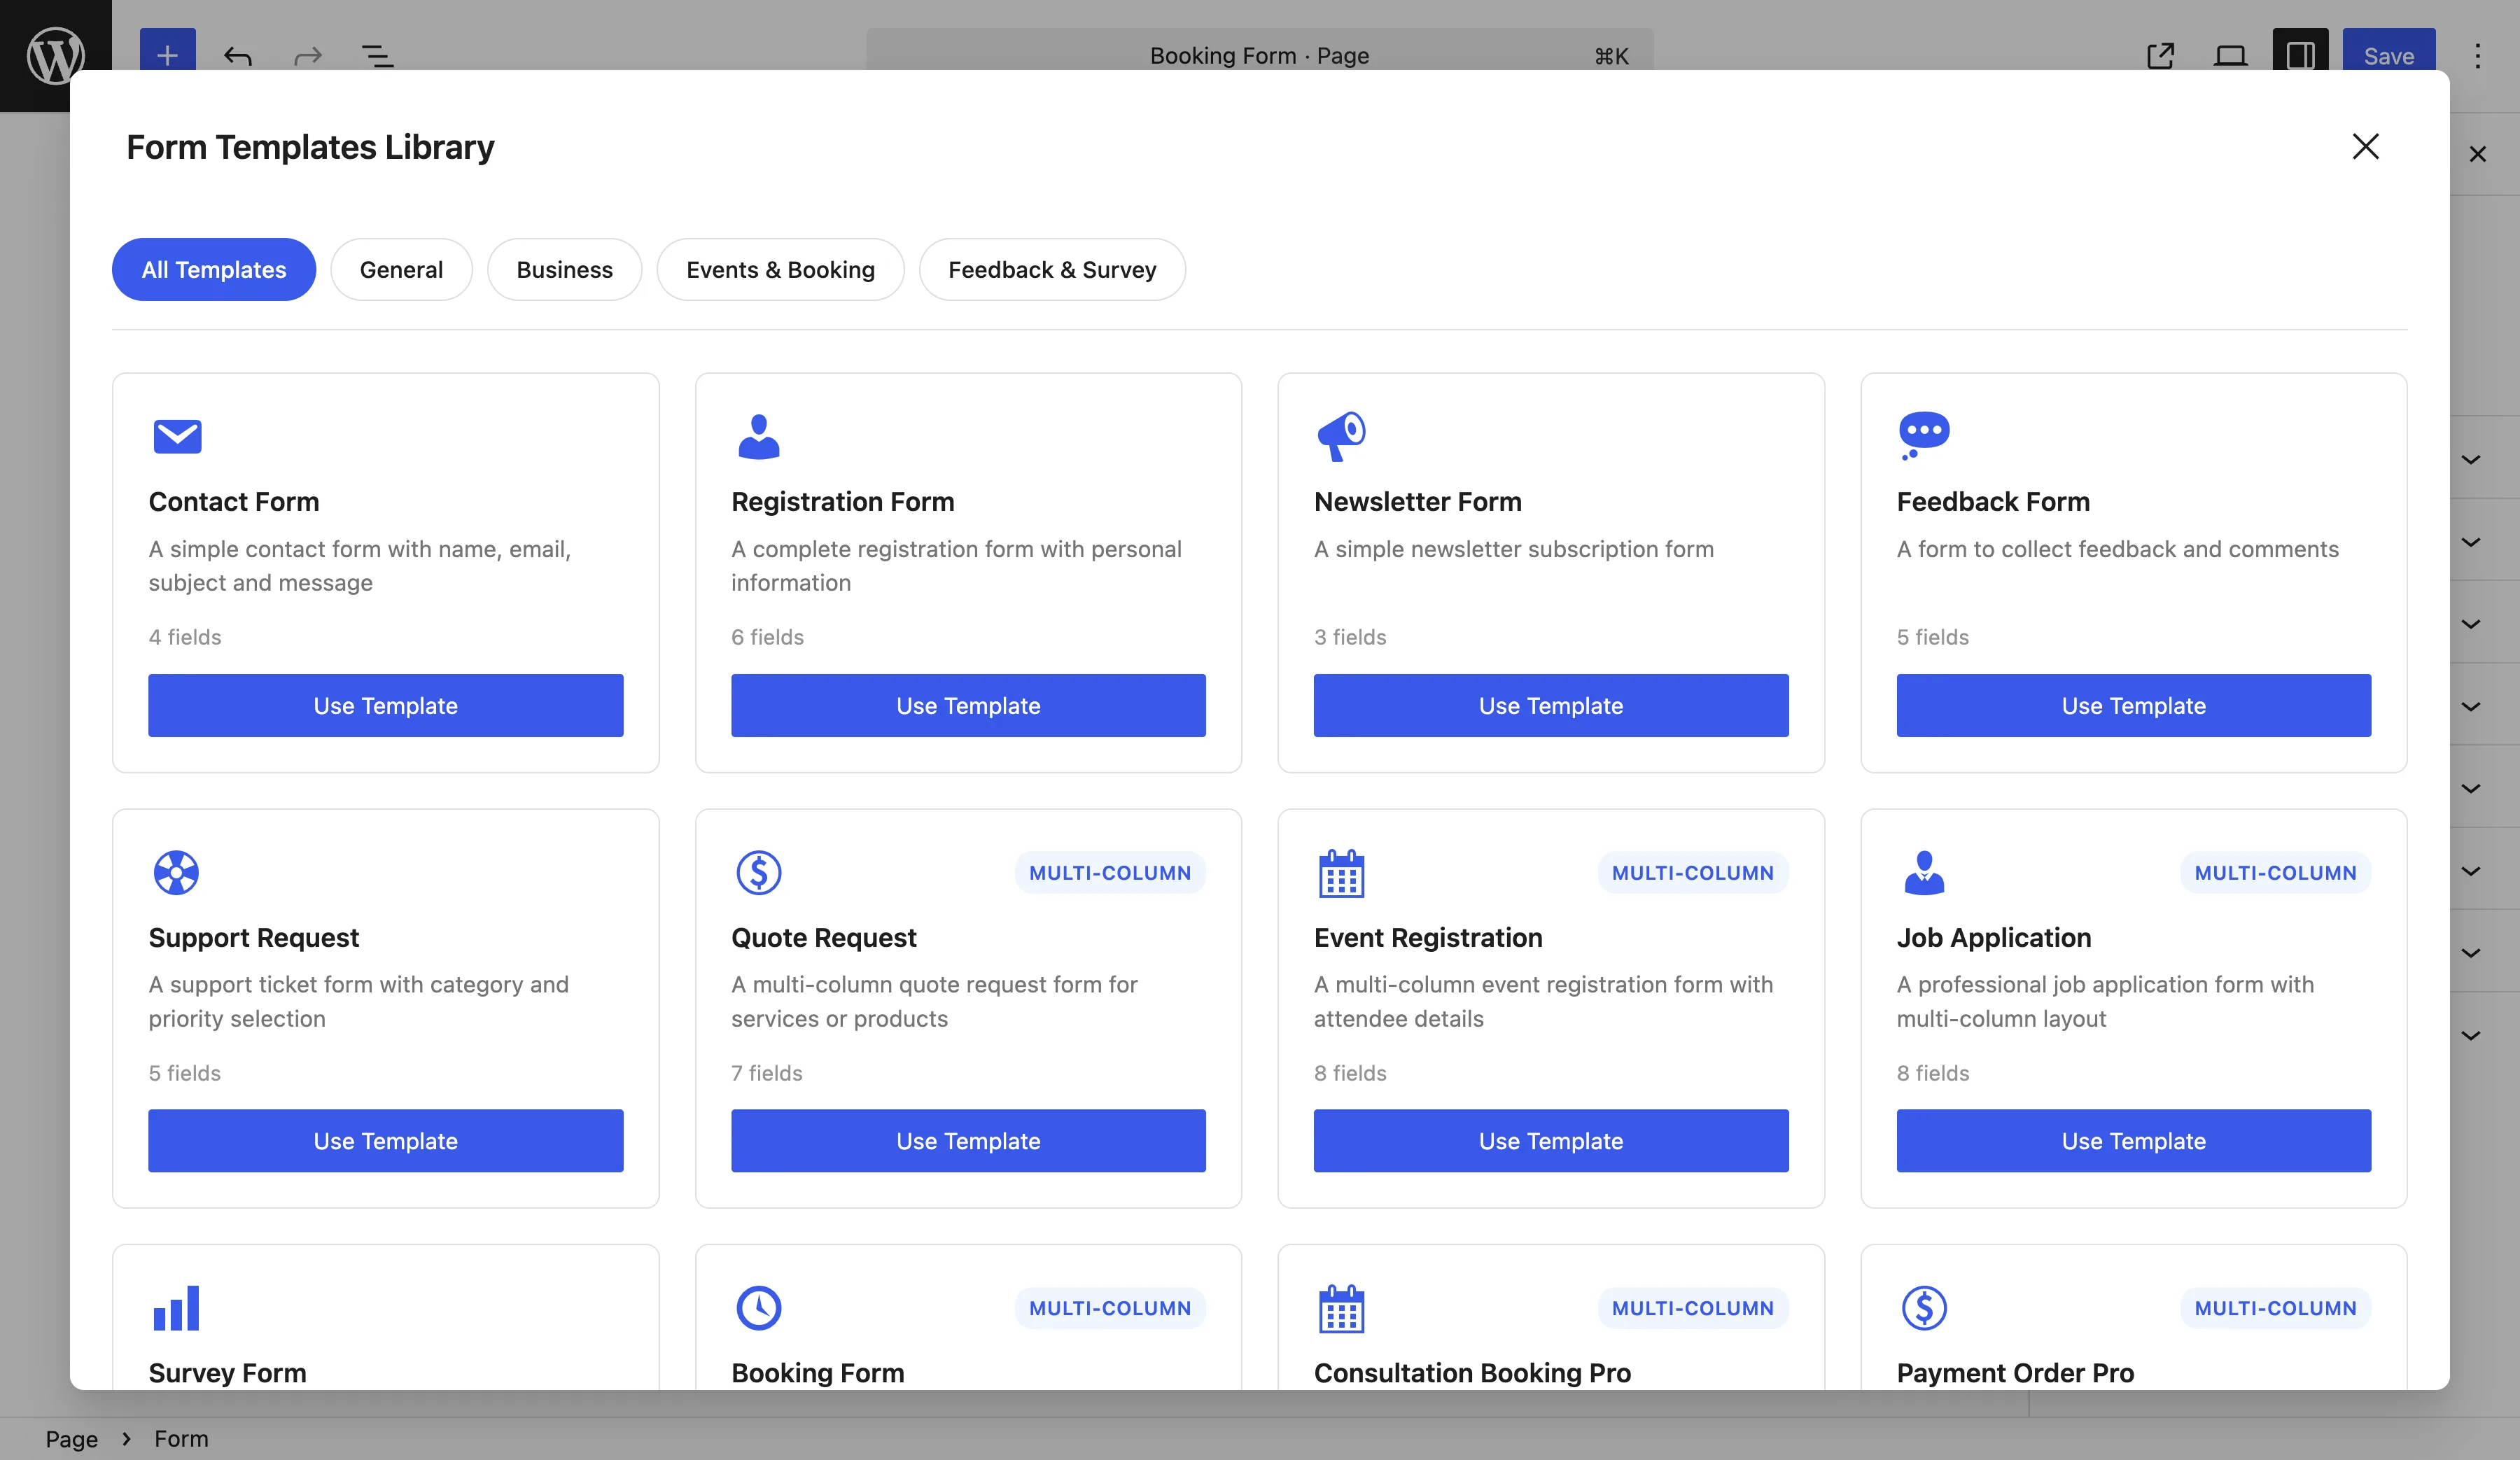
Task: Use the Job Application template
Action: [x=2133, y=1140]
